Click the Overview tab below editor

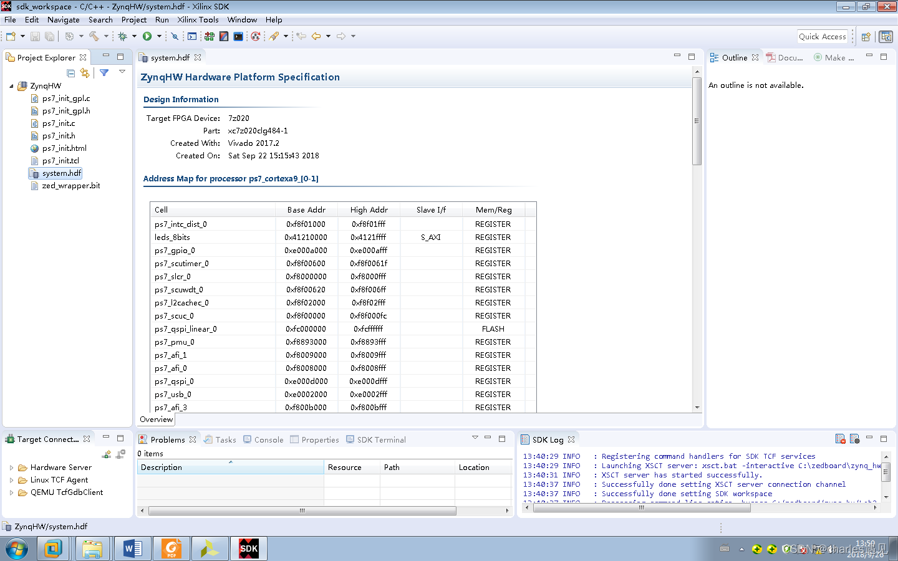pyautogui.click(x=157, y=420)
